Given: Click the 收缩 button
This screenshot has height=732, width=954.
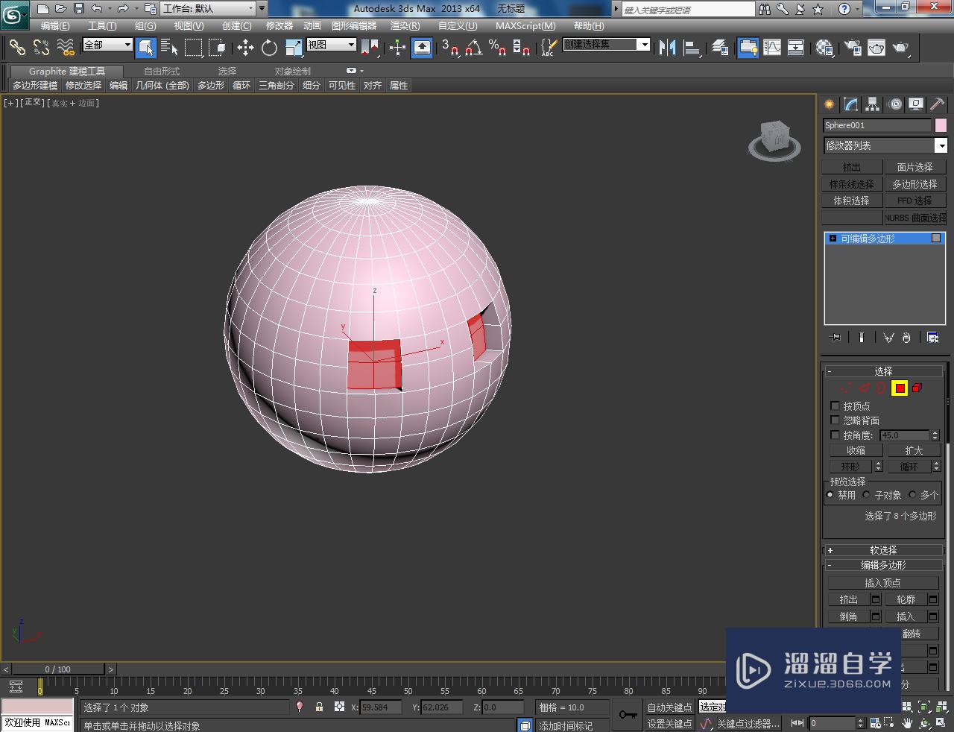Looking at the screenshot, I should pos(856,450).
